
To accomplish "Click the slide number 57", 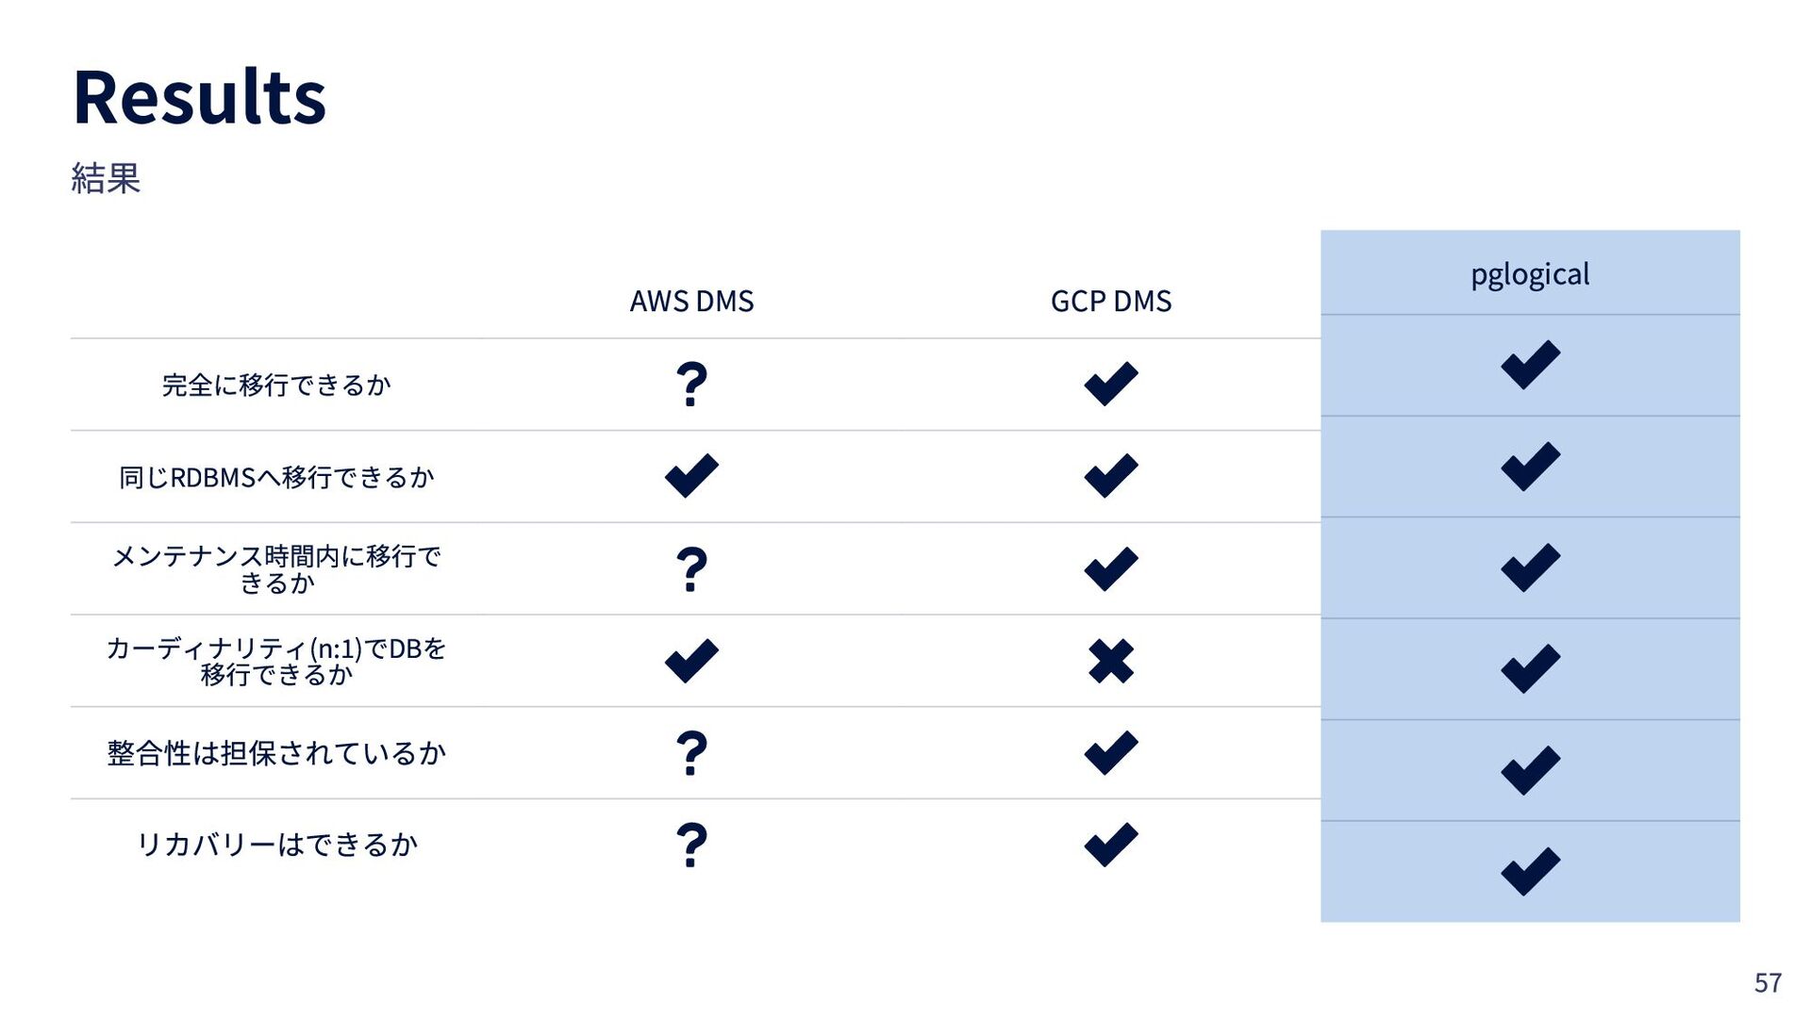I will click(1768, 983).
